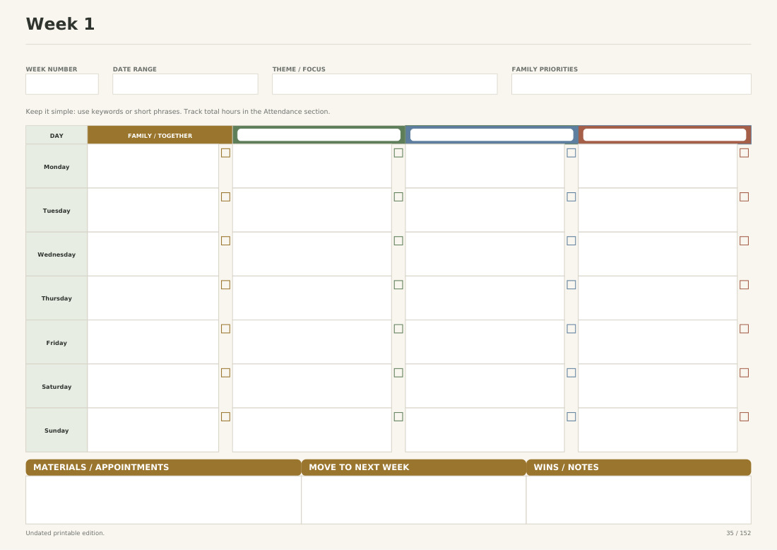This screenshot has height=550, width=777.
Task: Click Thursday's blue column entry cell
Action: click(x=485, y=298)
